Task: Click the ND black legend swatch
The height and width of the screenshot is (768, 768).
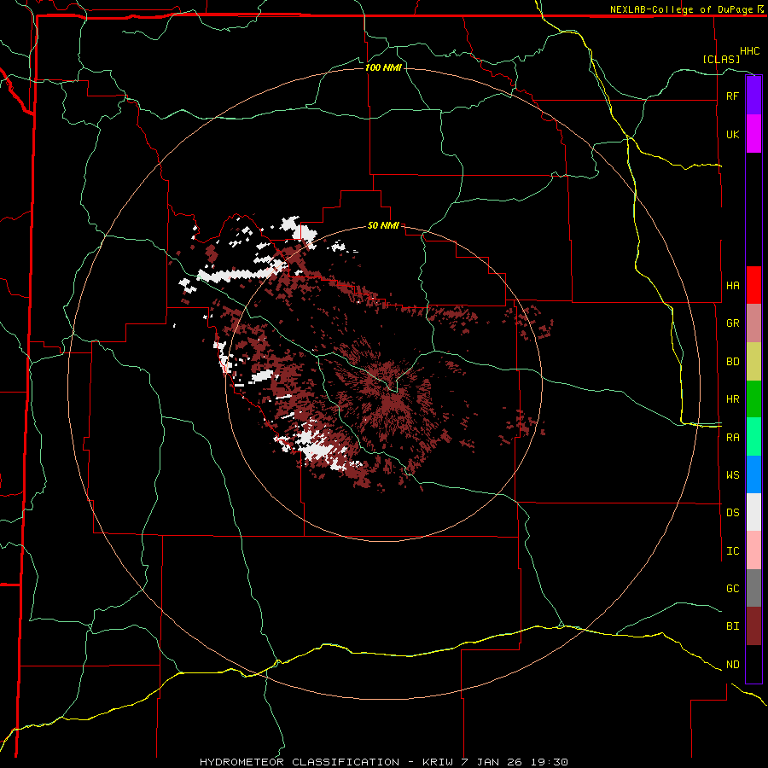Action: 753,664
